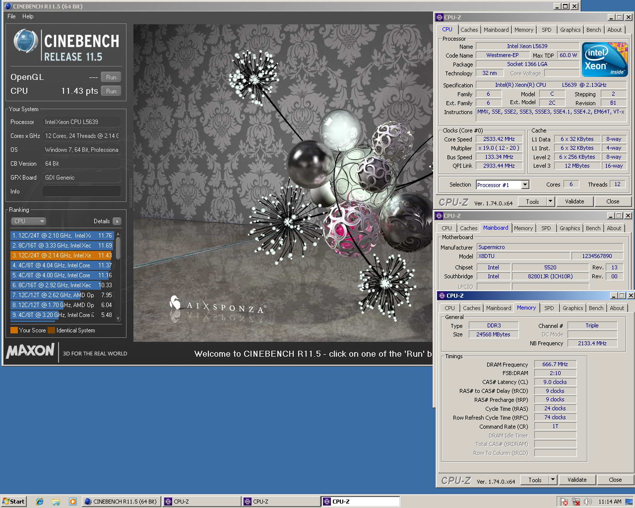Open SPD tab in bottom CPU-Z Memory window
This screenshot has width=635, height=508.
[x=549, y=308]
